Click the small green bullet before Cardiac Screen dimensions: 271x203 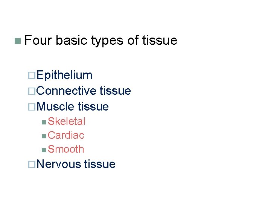pos(44,136)
